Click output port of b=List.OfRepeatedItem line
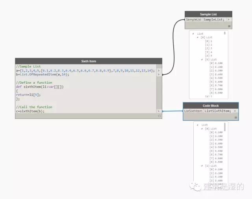 click(x=159, y=75)
